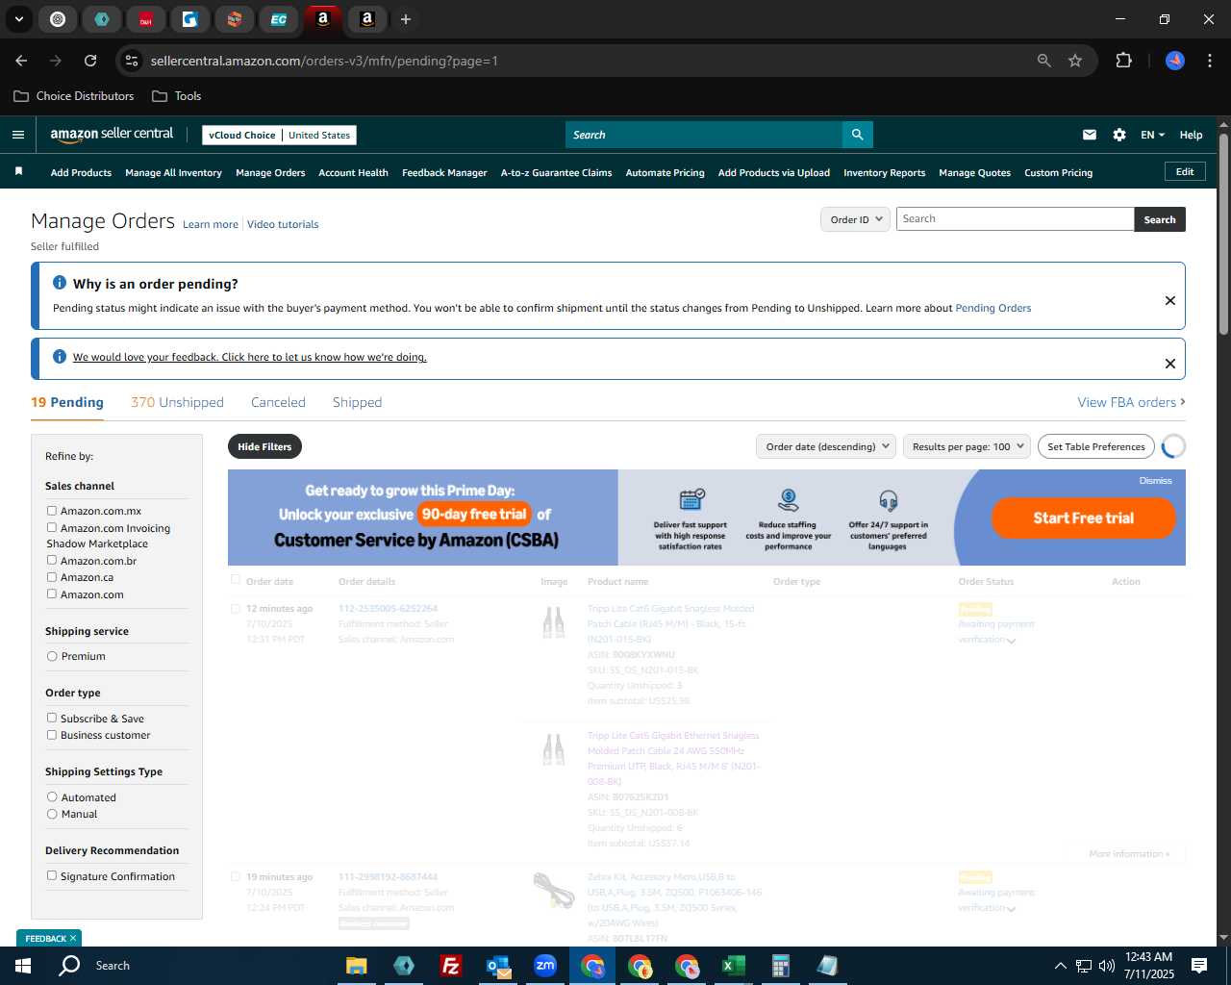The width and height of the screenshot is (1231, 985).
Task: Open FileZilla from taskbar
Action: [450, 966]
